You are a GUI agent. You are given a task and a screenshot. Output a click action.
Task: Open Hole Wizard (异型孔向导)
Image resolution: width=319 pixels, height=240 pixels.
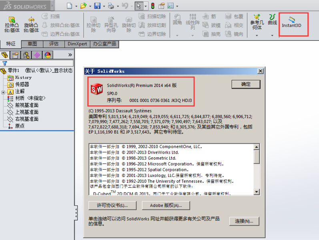111,25
